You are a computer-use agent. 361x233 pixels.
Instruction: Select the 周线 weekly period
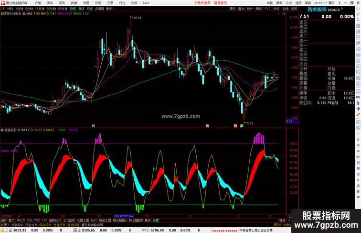82,9
